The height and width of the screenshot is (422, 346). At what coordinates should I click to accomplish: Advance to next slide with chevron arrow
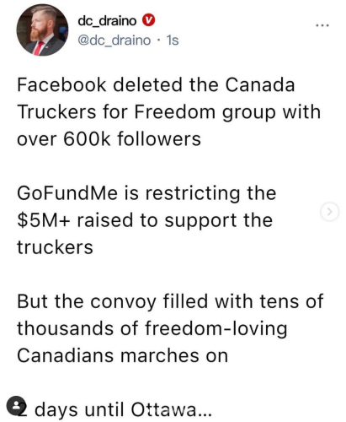pyautogui.click(x=329, y=211)
